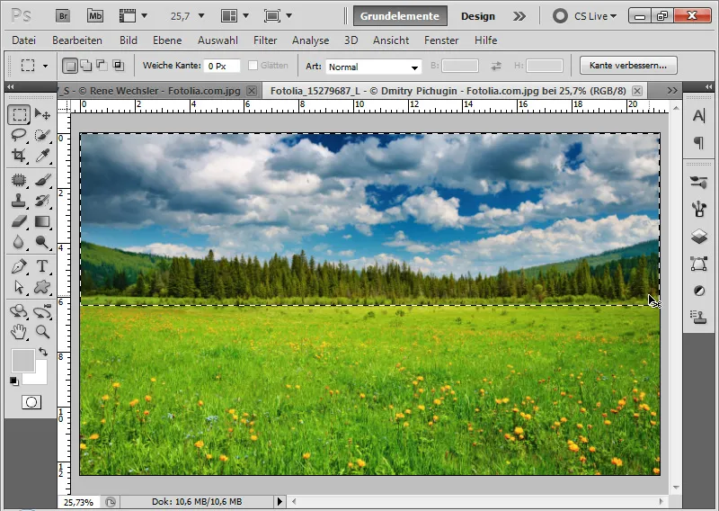Screen dimensions: 719x511
Task: Select the 3D Object Rotate tool
Action: (x=19, y=311)
